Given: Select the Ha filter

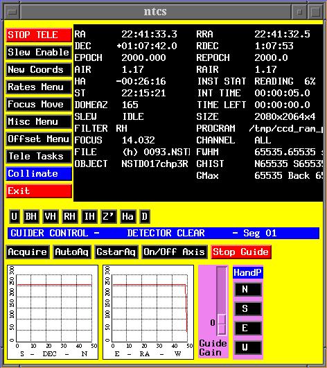Looking at the screenshot, I should click(x=127, y=216).
